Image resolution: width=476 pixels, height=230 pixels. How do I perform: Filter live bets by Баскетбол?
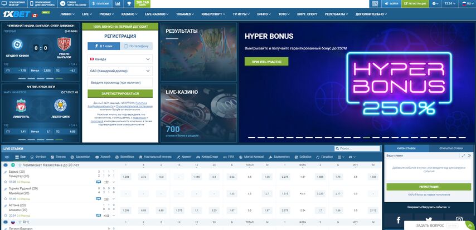point(80,157)
